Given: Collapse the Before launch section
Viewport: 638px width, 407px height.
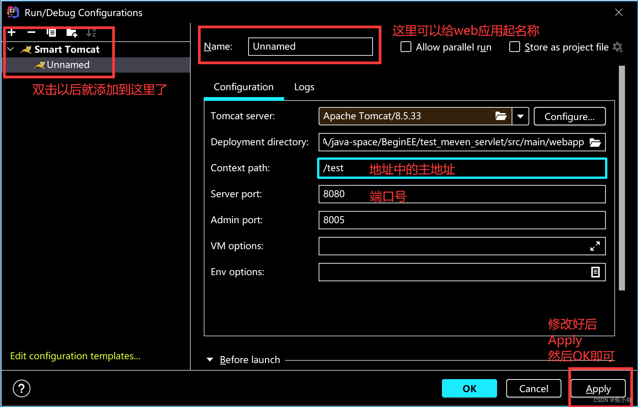Looking at the screenshot, I should [210, 360].
